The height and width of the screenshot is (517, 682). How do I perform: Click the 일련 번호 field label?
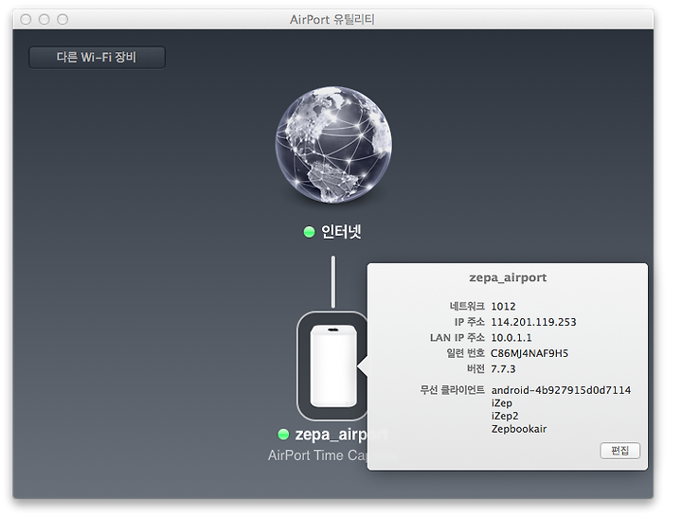point(465,353)
